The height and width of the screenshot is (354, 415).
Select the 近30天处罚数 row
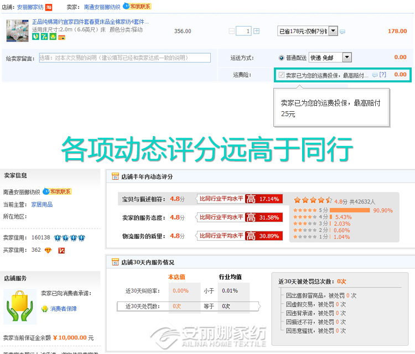(189, 306)
